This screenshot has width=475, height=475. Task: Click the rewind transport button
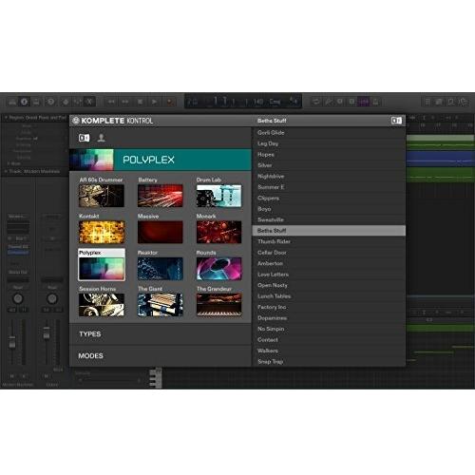[111, 102]
